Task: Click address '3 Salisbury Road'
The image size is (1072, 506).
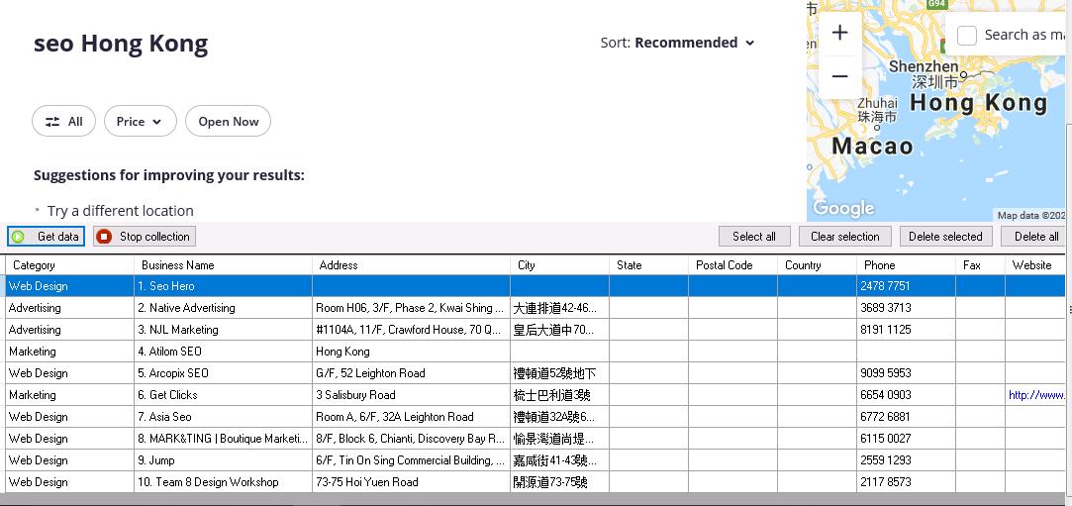Action: [x=355, y=395]
